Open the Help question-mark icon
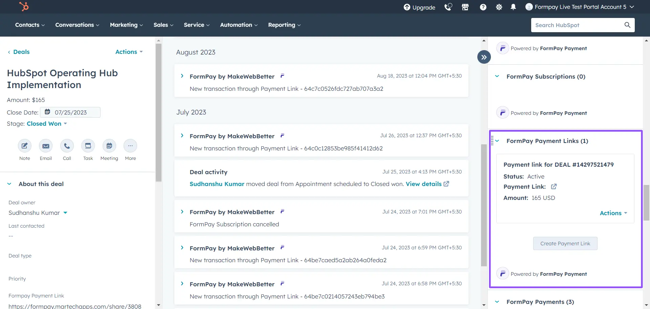This screenshot has height=309, width=650. click(x=483, y=7)
